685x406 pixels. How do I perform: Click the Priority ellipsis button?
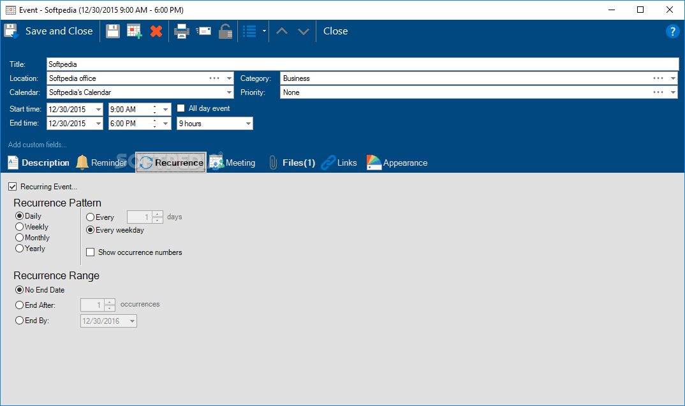click(658, 92)
